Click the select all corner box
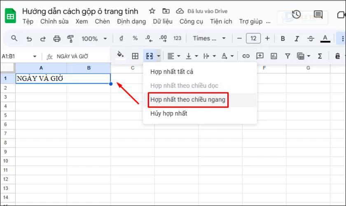 pyautogui.click(x=7, y=68)
